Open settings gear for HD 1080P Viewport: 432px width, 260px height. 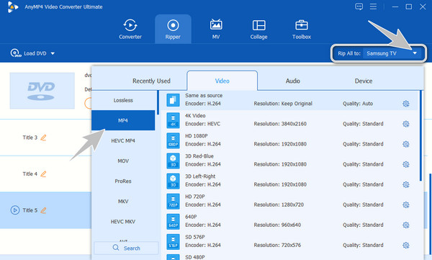coord(405,144)
